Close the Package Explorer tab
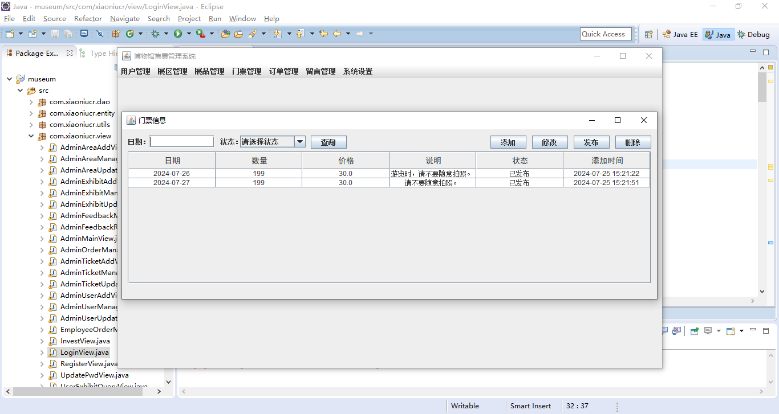 click(69, 53)
